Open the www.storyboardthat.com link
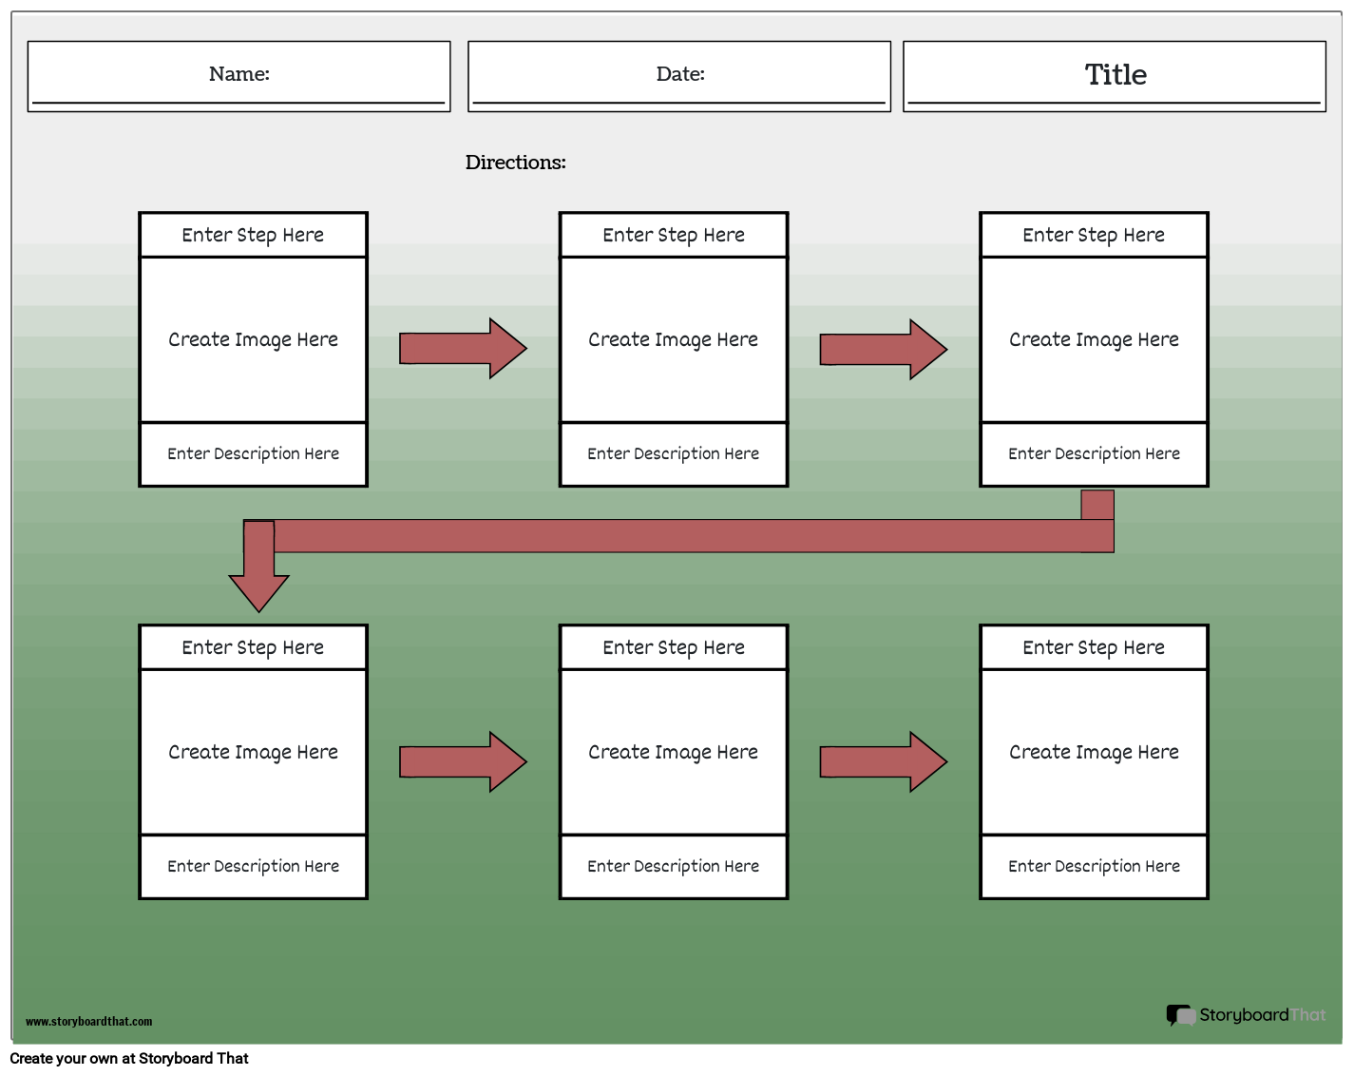 point(88,1022)
